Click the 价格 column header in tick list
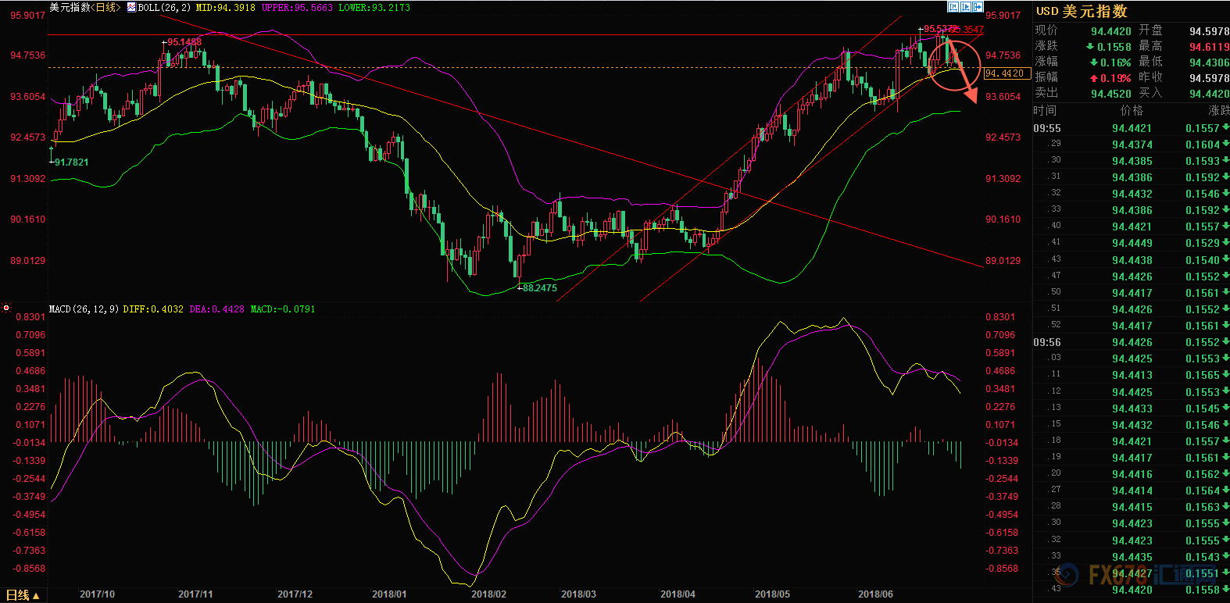The image size is (1230, 603). pos(1131,111)
